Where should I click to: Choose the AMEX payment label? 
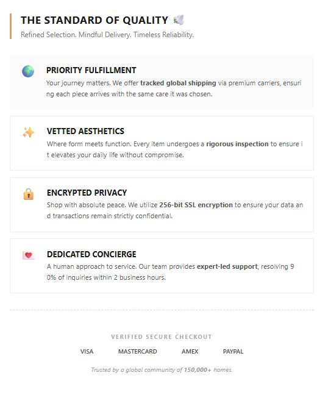(x=190, y=352)
